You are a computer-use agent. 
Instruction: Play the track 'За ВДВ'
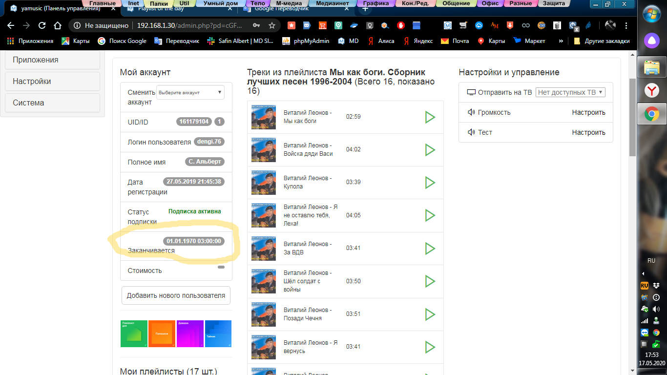click(x=430, y=249)
